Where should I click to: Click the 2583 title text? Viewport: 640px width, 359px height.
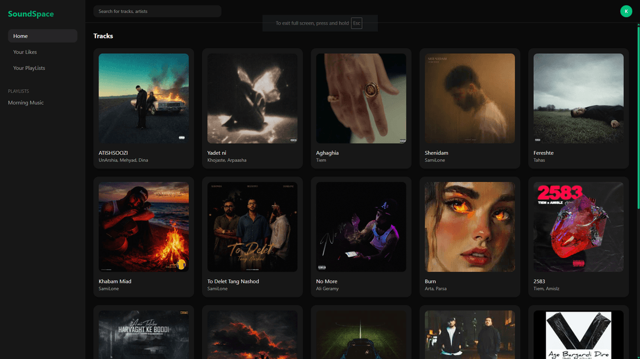click(539, 281)
